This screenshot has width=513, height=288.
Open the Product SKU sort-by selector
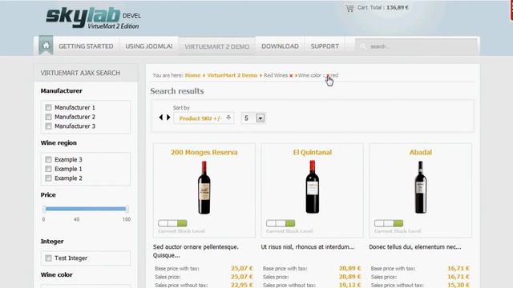pyautogui.click(x=204, y=118)
